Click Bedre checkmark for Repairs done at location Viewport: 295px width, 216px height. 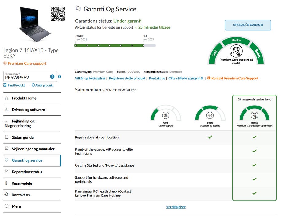click(x=210, y=137)
